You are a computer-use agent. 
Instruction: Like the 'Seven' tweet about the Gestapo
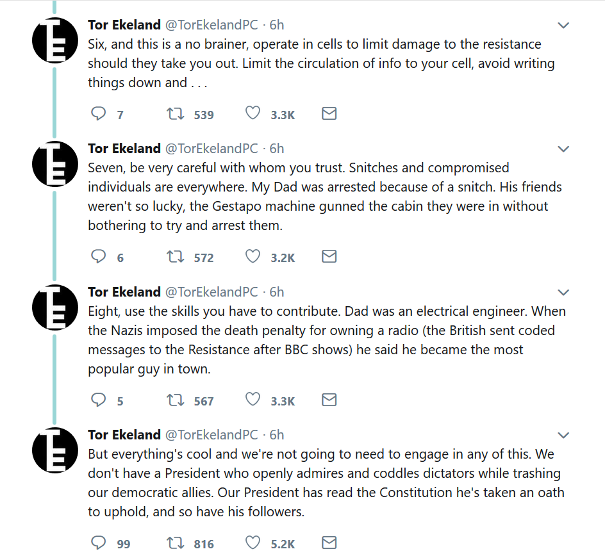tap(253, 257)
